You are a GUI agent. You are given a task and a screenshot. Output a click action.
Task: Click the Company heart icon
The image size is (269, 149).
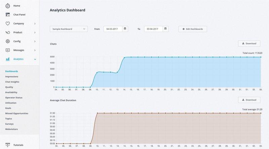(7, 24)
